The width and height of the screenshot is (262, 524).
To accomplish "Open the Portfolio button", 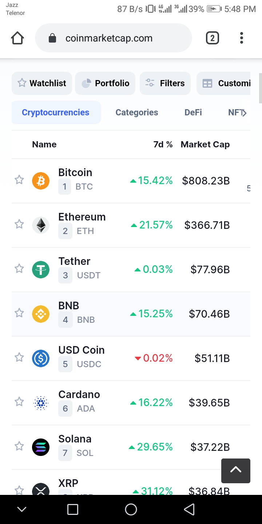I will (x=105, y=83).
